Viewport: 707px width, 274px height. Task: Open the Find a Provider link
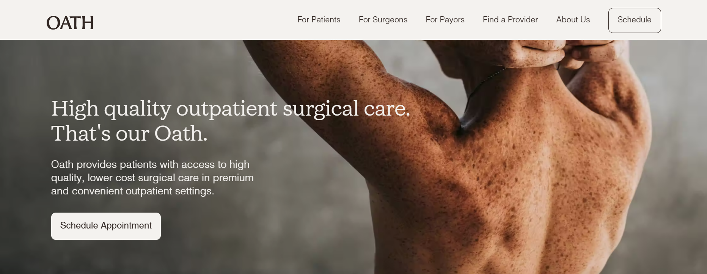coord(510,20)
